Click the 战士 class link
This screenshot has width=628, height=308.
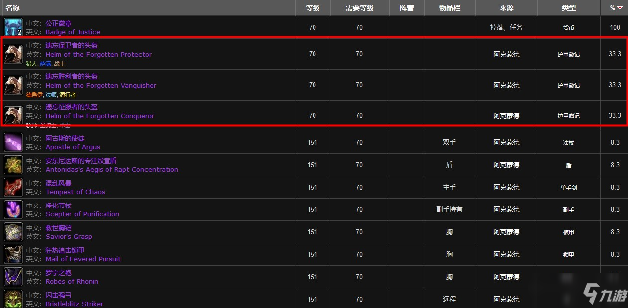59,64
